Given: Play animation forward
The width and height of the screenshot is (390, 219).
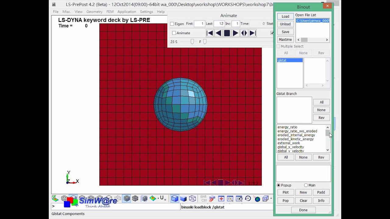Looking at the screenshot, I should tap(236, 33).
